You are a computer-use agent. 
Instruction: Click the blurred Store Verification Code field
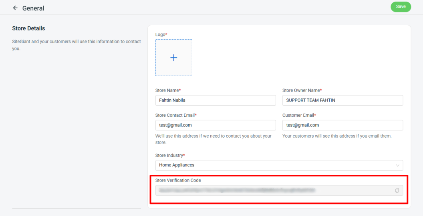272,190
